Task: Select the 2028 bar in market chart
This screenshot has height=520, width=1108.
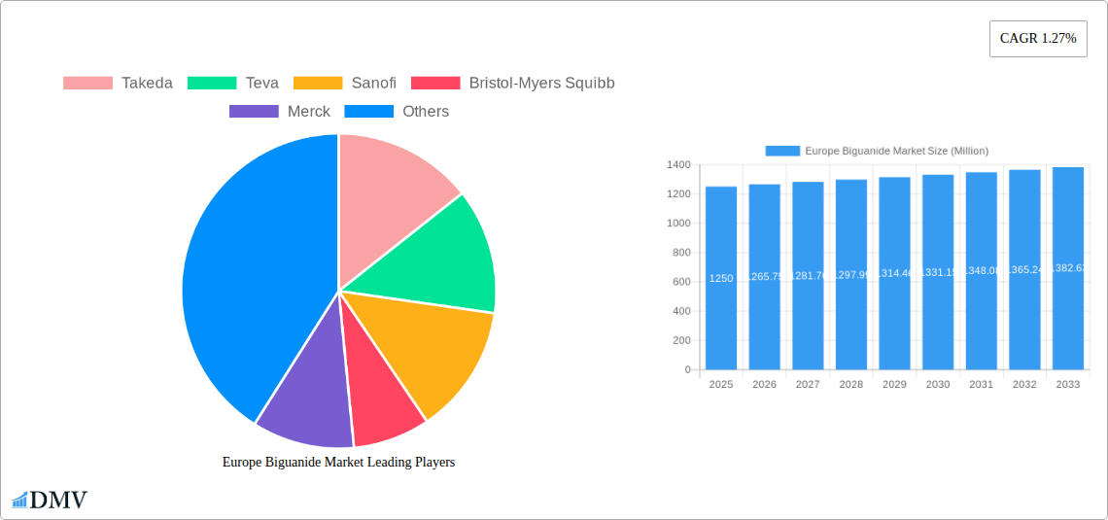Action: (x=850, y=274)
